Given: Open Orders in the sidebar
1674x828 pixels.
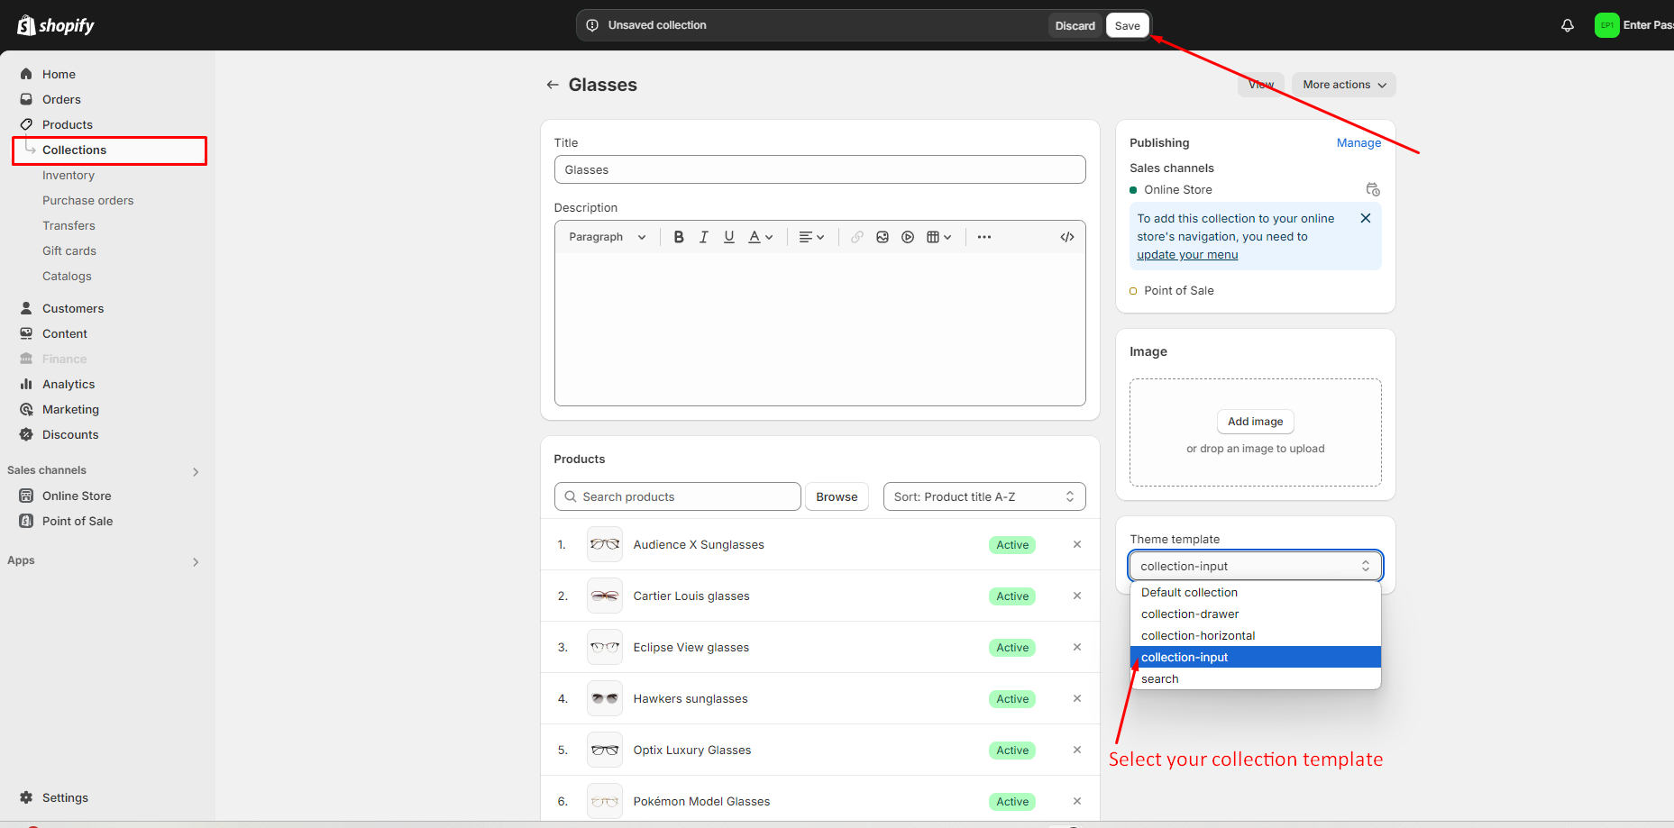Looking at the screenshot, I should (61, 99).
